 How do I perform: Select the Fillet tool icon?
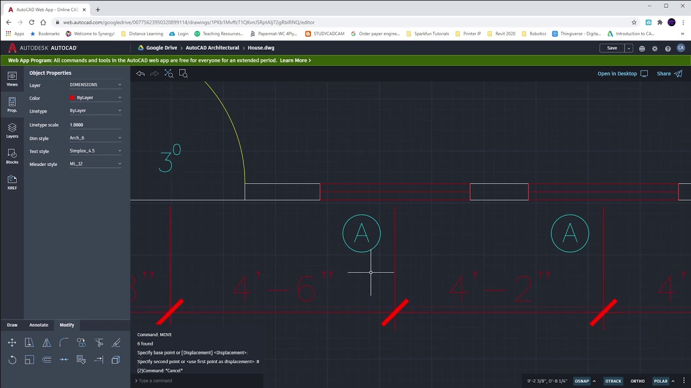64,343
